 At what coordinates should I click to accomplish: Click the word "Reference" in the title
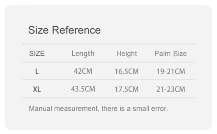[76, 30]
